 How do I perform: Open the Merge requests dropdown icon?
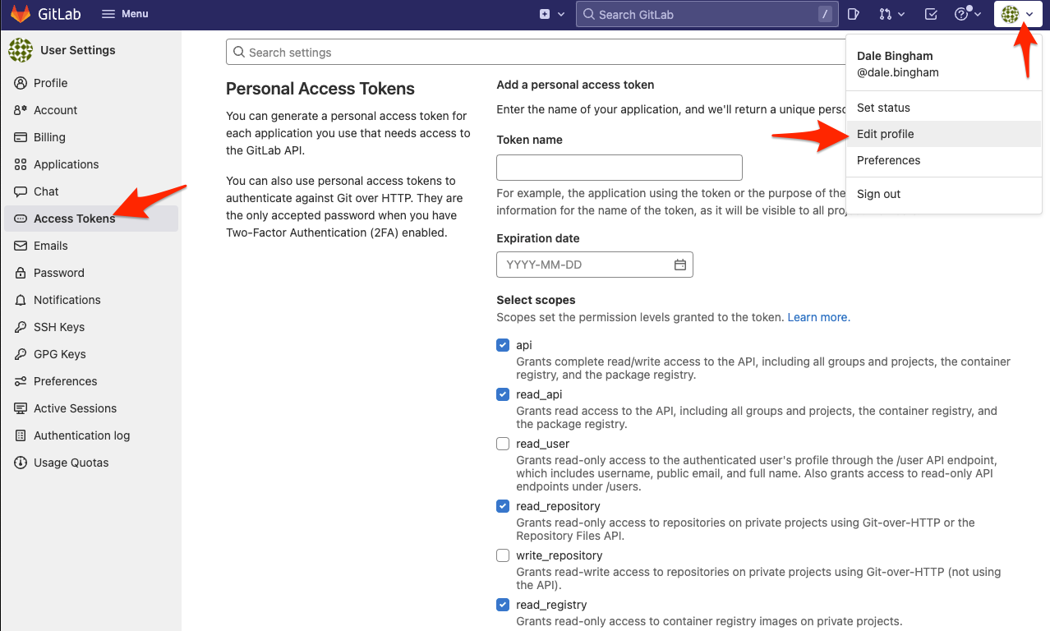pyautogui.click(x=891, y=14)
